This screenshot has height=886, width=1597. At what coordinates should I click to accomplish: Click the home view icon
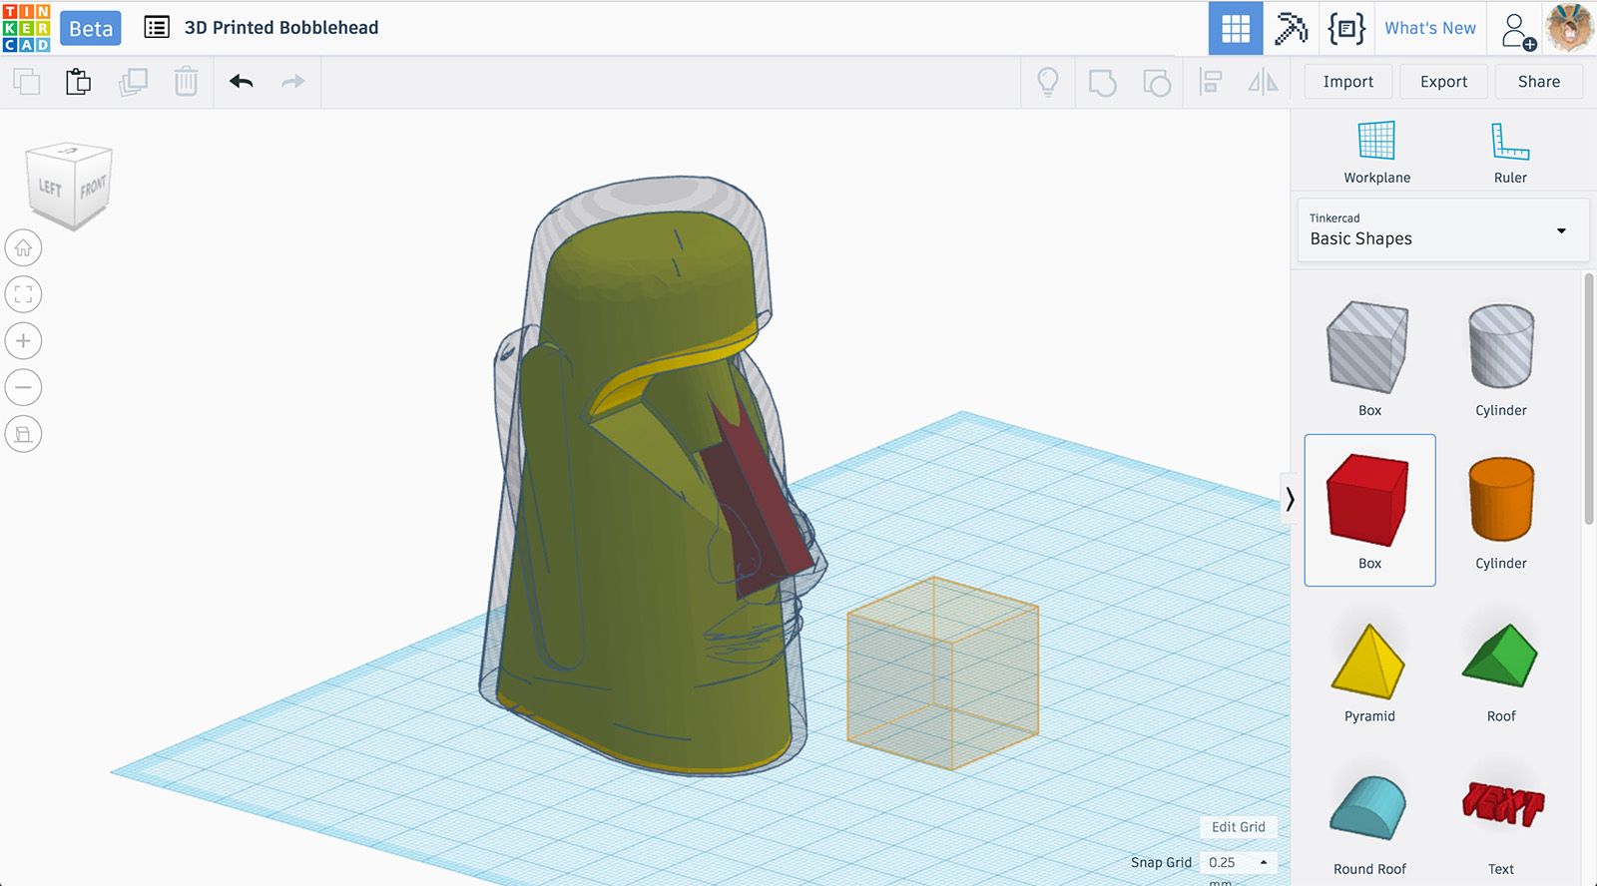[23, 247]
